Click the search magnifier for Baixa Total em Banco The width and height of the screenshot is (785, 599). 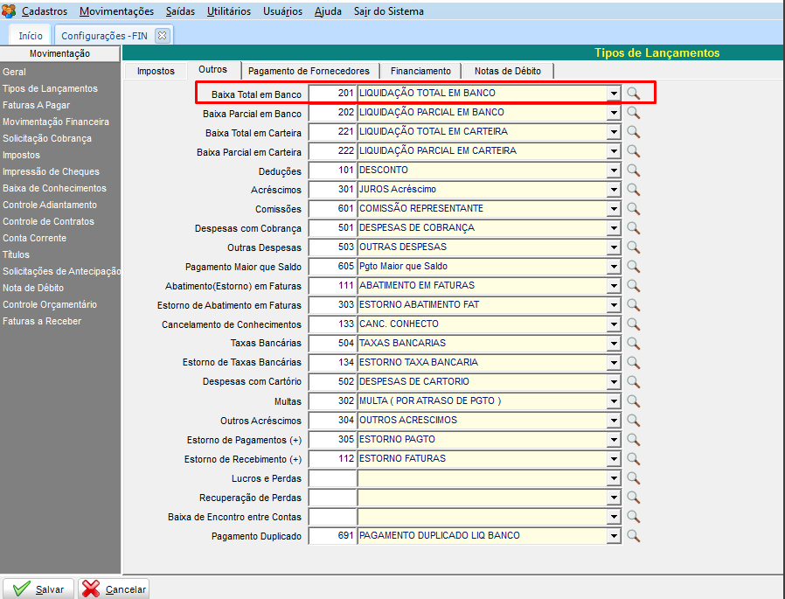click(634, 93)
